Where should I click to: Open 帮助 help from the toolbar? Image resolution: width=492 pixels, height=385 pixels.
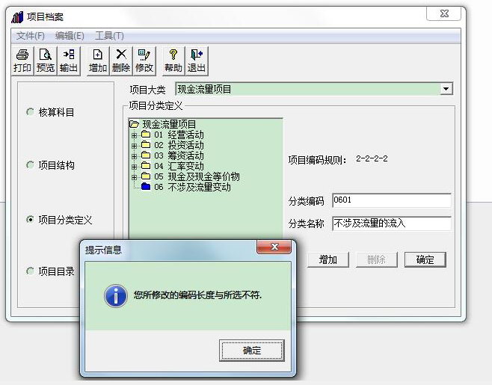(173, 61)
